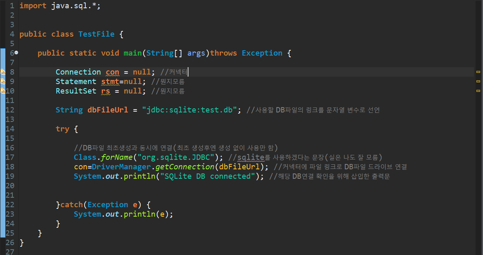The width and height of the screenshot is (483, 255).
Task: Click the comment on line 19 about 출력문
Action: 330,176
